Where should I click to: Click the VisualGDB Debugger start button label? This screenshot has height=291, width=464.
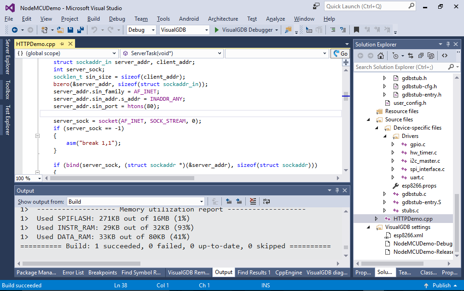[x=247, y=30]
